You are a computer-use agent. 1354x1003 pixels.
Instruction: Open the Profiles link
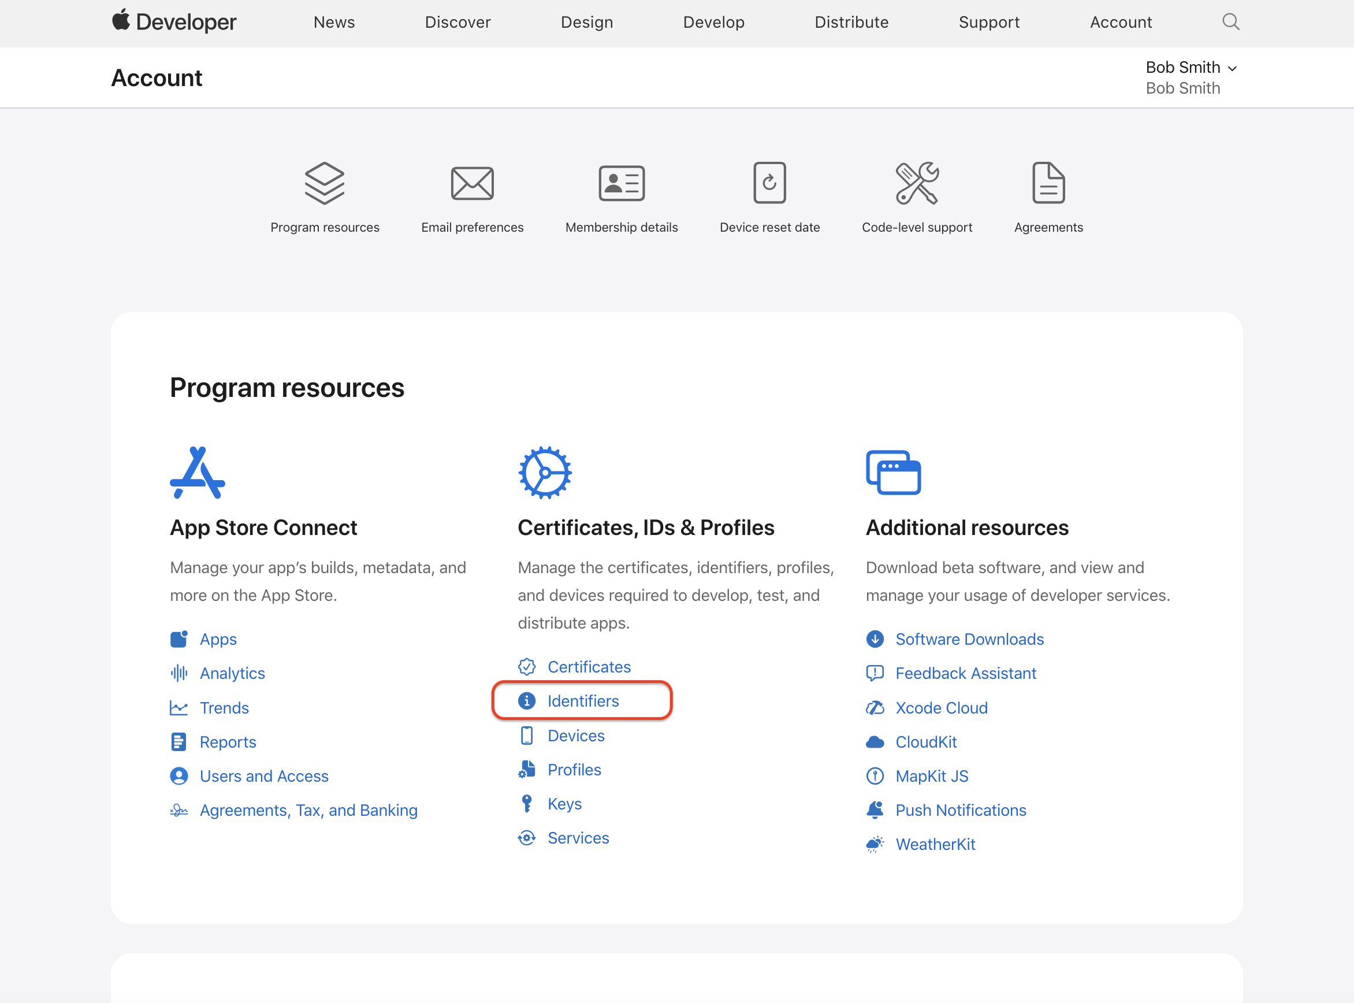(574, 769)
